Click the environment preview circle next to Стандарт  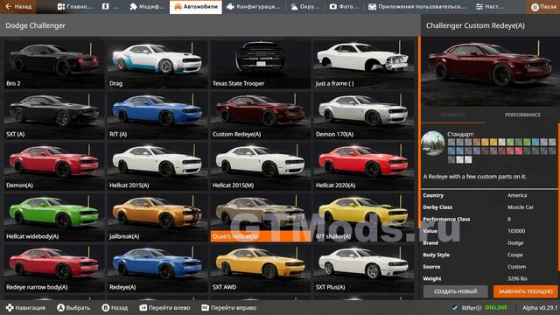point(433,143)
